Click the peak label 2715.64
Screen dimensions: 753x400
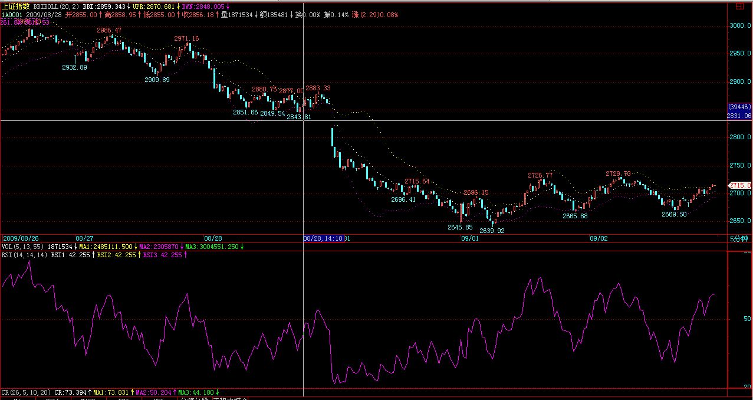point(417,181)
